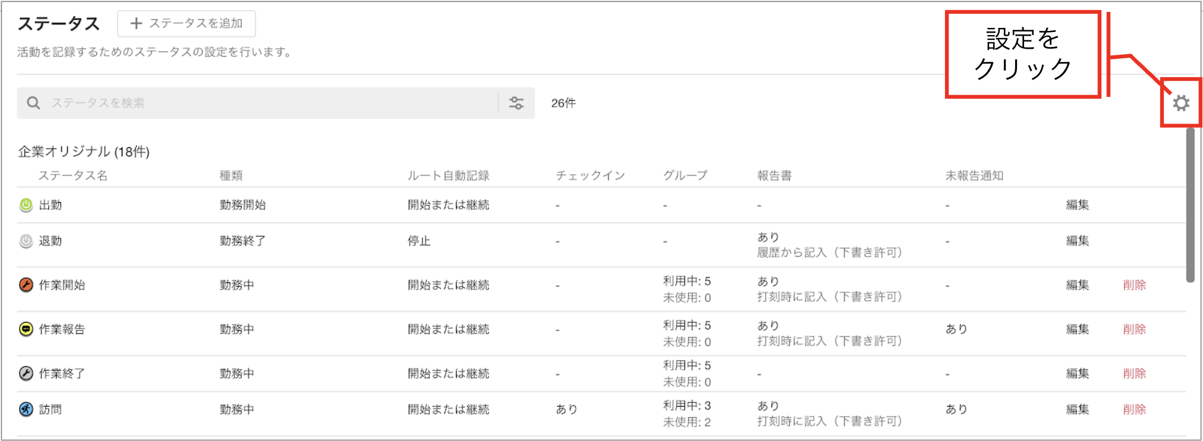Screen dimensions: 1203x441
Task: Click the search filter sliders icon
Action: click(x=517, y=103)
